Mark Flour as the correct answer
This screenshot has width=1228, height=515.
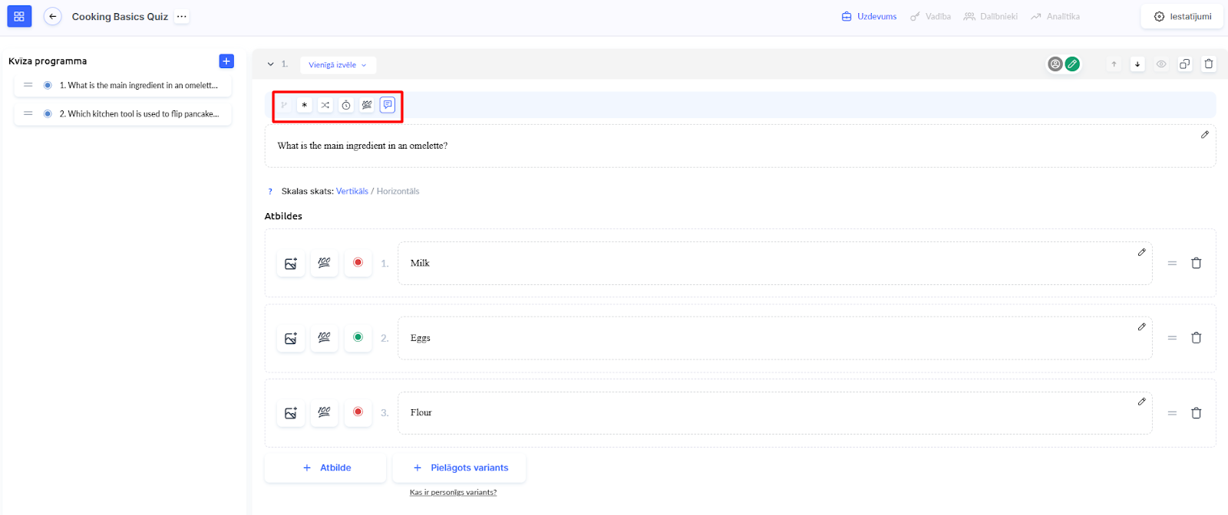coord(358,412)
